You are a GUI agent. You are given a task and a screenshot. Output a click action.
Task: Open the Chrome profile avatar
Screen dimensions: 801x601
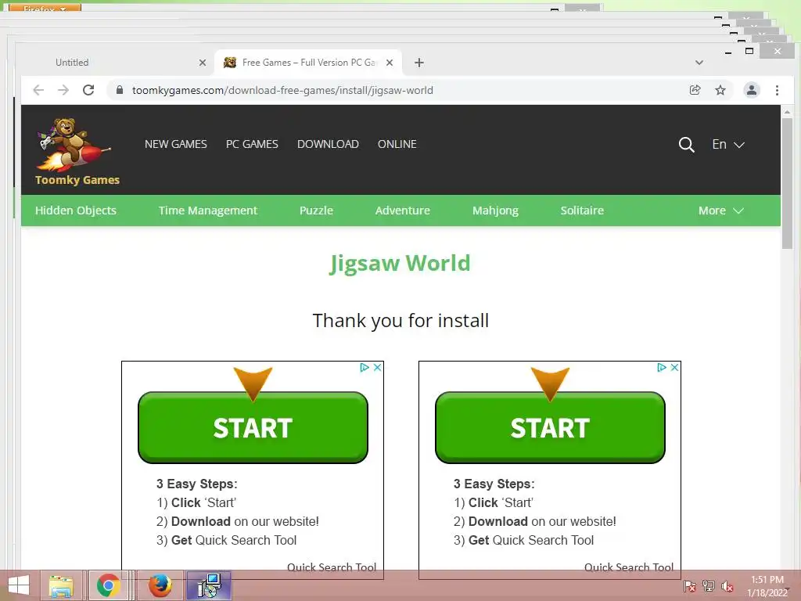click(752, 91)
